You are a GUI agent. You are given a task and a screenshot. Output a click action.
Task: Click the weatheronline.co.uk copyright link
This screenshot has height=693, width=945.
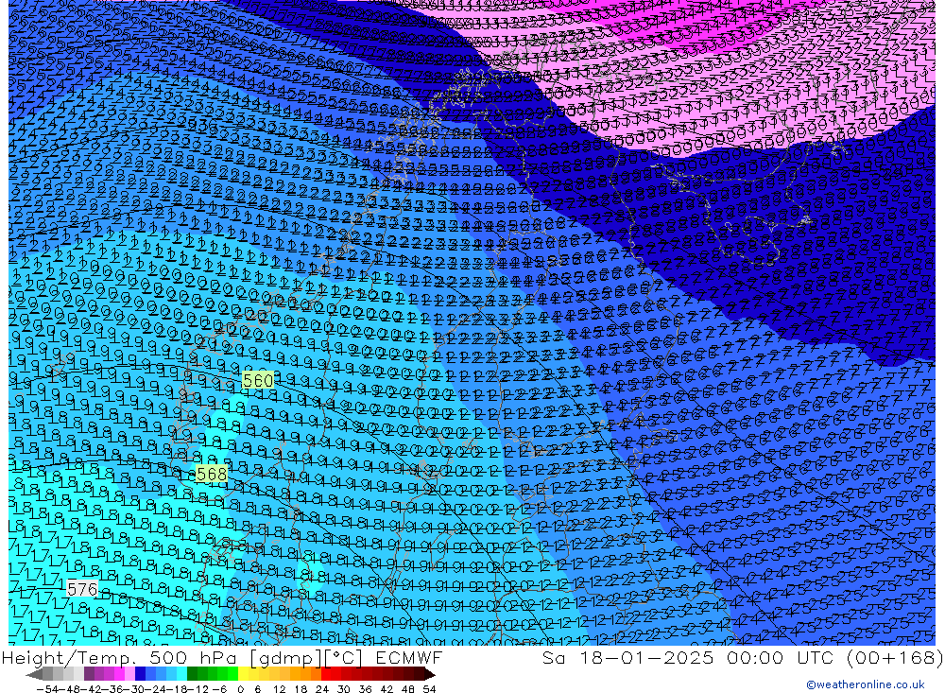point(865,684)
